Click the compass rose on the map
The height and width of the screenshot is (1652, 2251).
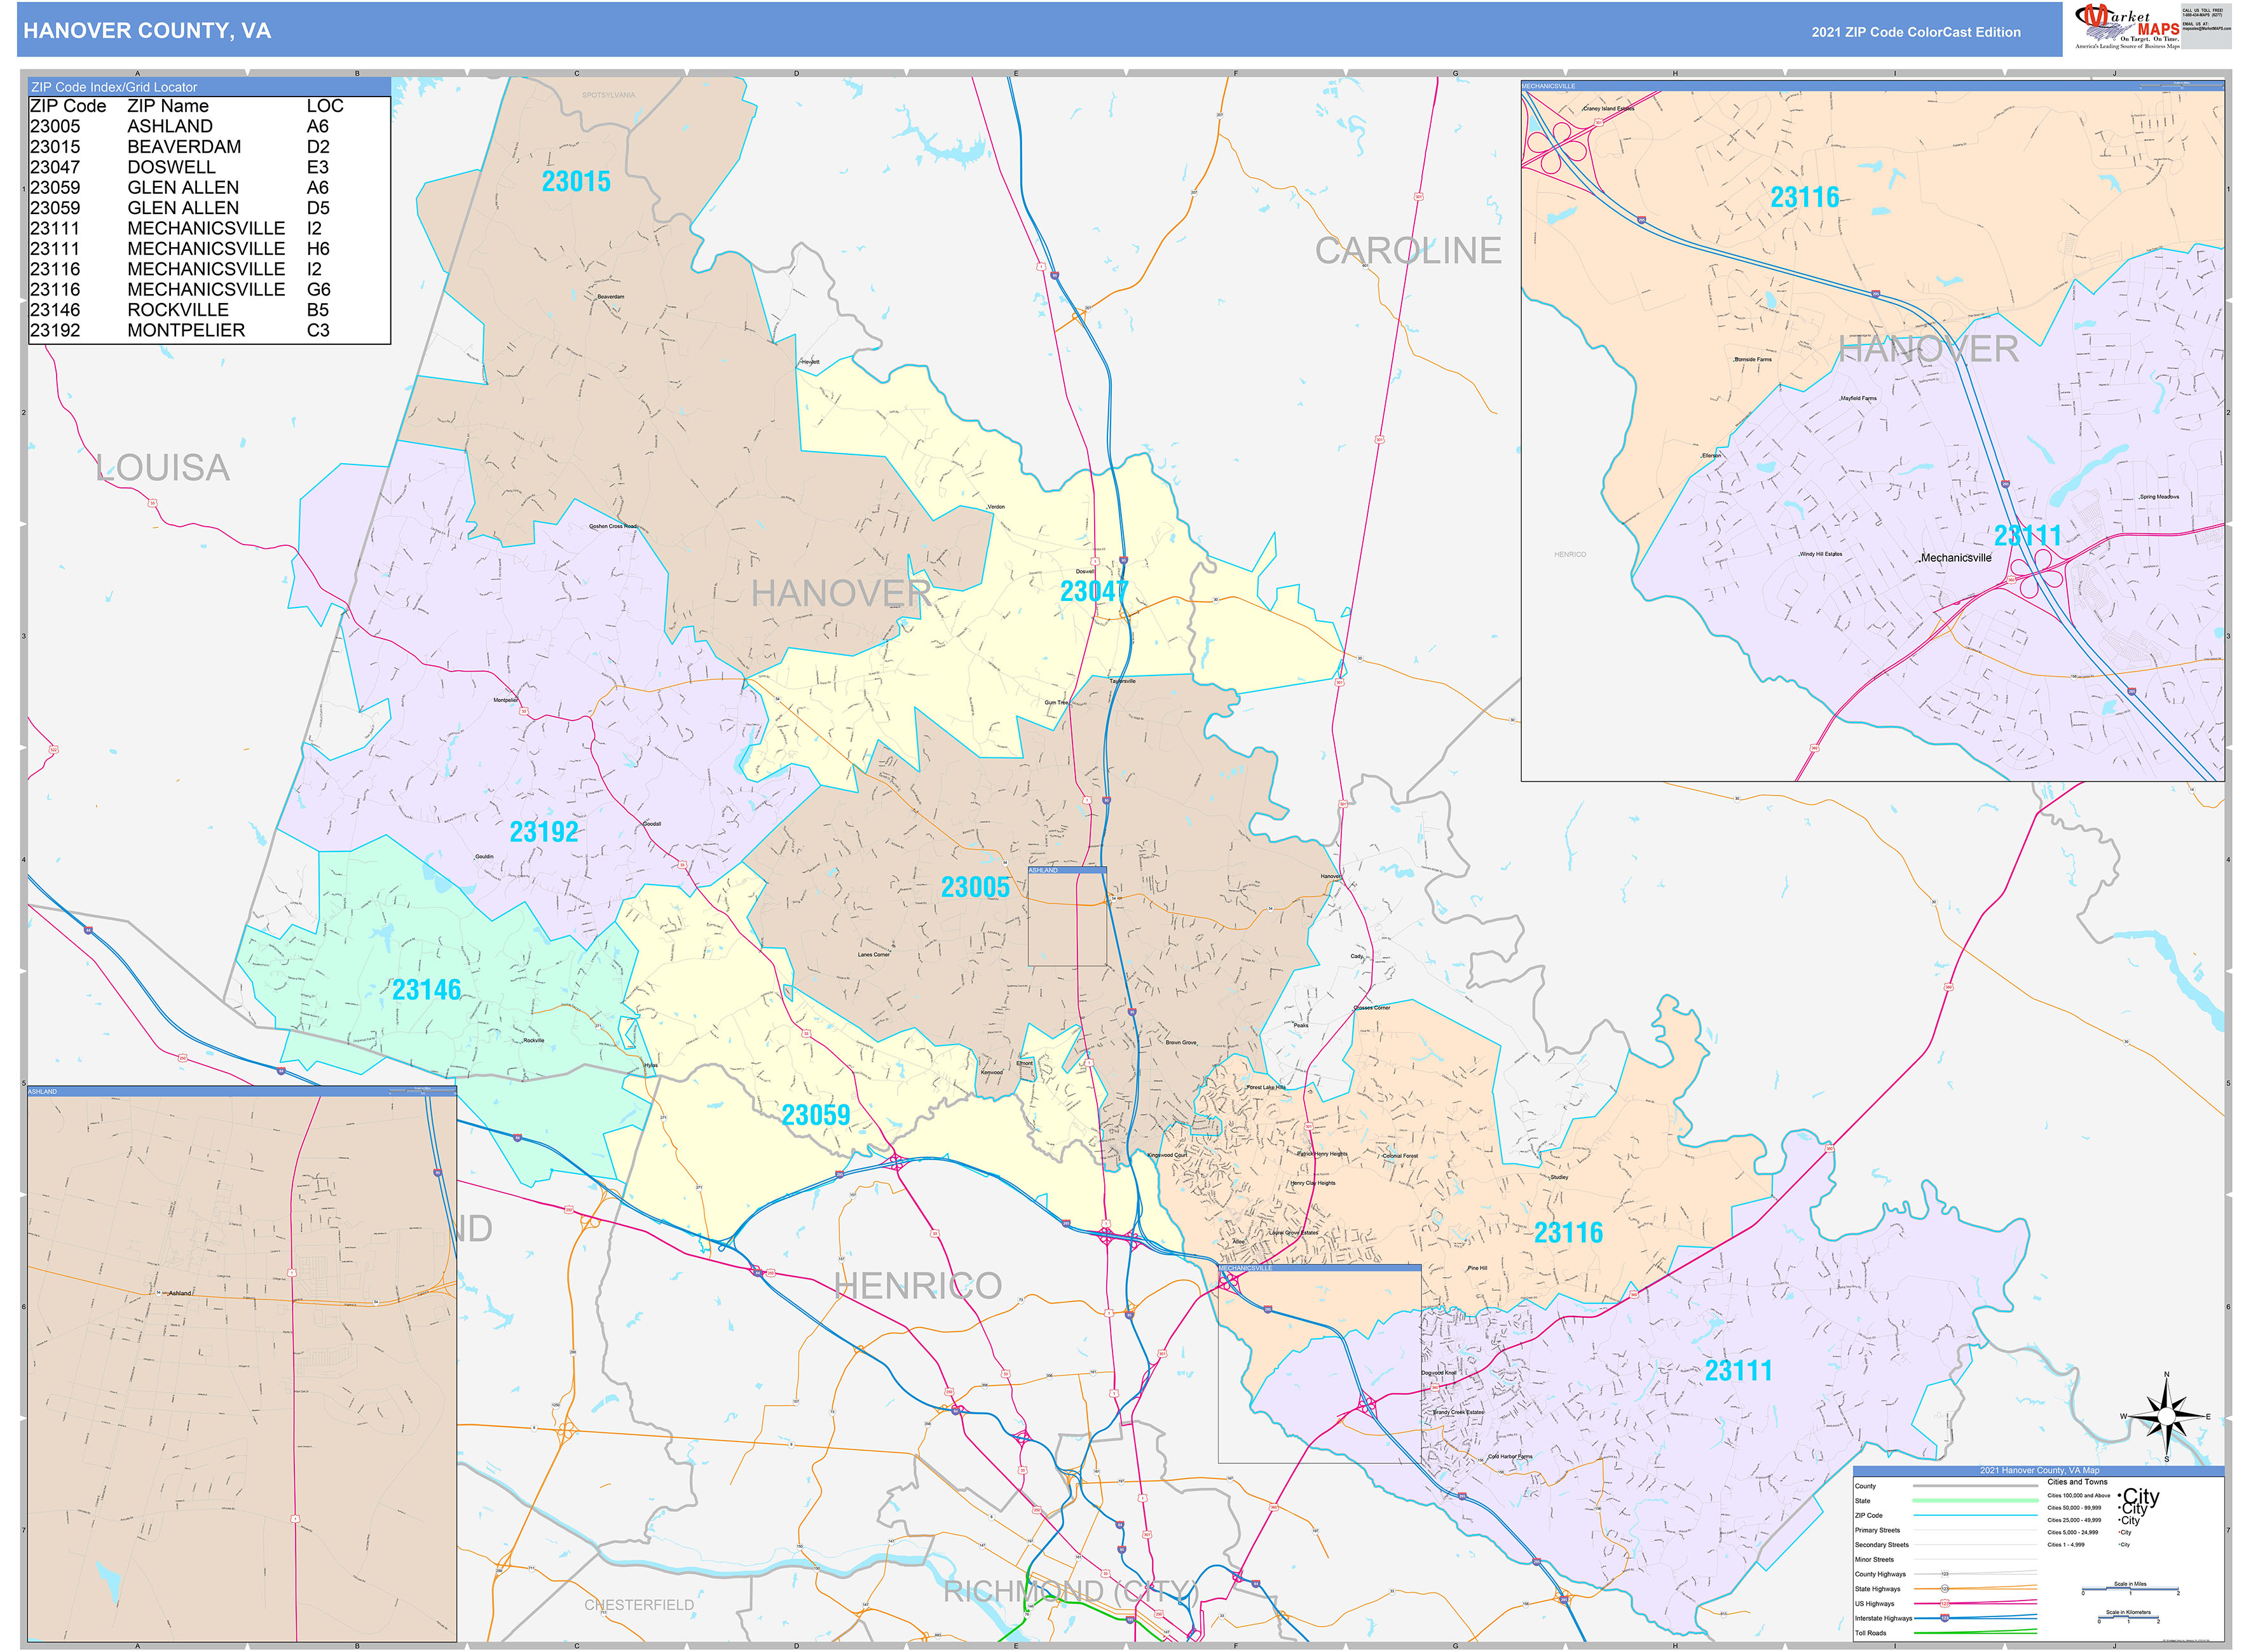pos(2166,1417)
